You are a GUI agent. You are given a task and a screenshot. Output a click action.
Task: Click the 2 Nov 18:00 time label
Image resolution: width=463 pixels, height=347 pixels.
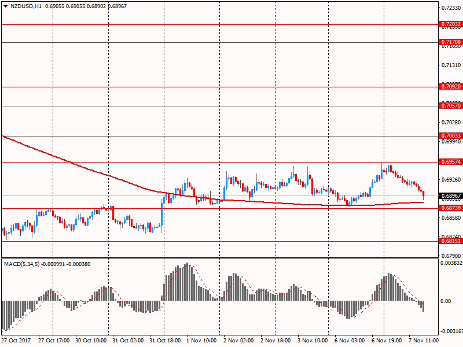(x=275, y=340)
